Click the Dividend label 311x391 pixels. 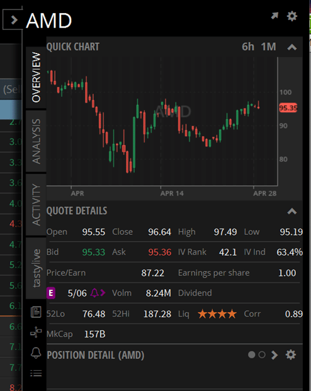point(195,293)
